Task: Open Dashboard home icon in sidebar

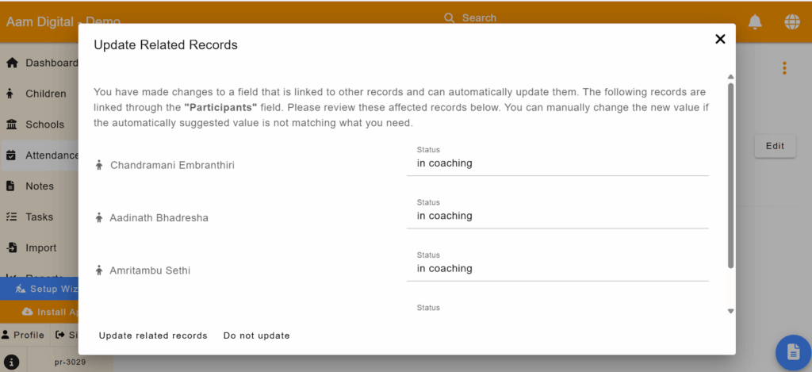Action: point(10,63)
